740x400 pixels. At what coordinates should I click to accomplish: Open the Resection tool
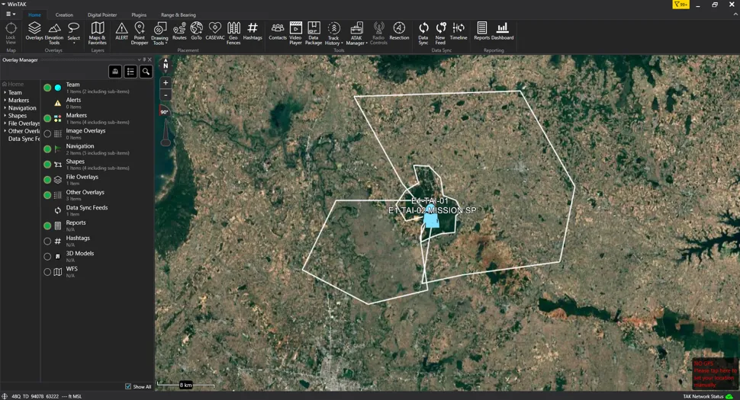click(399, 31)
